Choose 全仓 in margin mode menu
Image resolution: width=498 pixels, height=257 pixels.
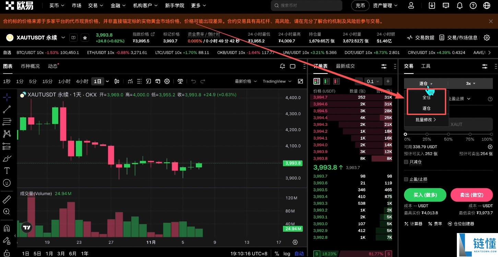[426, 97]
